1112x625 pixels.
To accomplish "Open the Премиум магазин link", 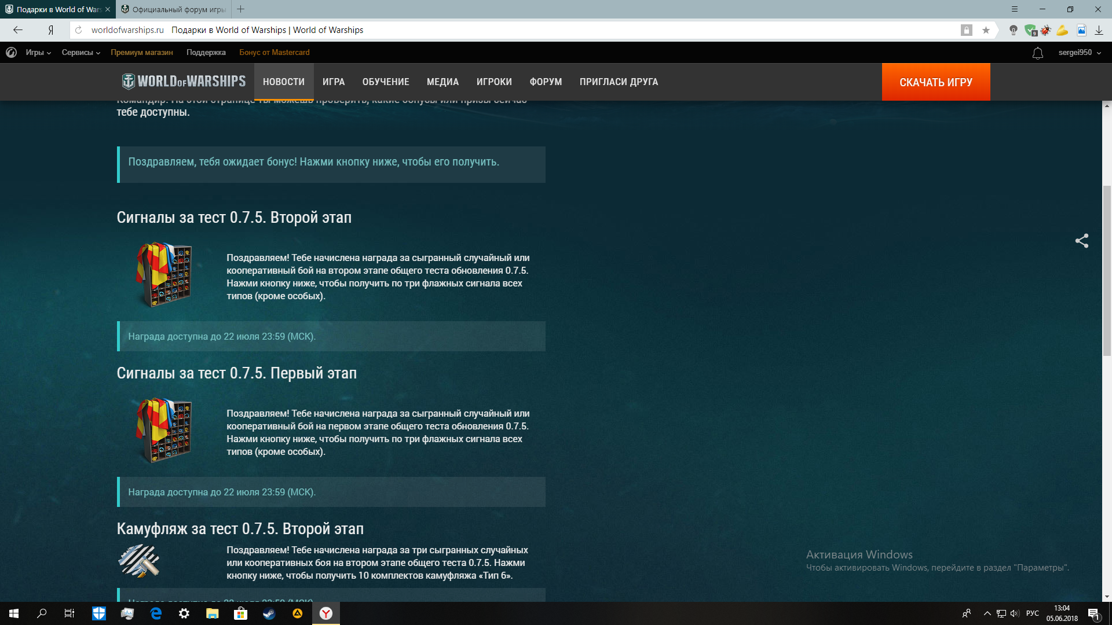I will pyautogui.click(x=142, y=53).
